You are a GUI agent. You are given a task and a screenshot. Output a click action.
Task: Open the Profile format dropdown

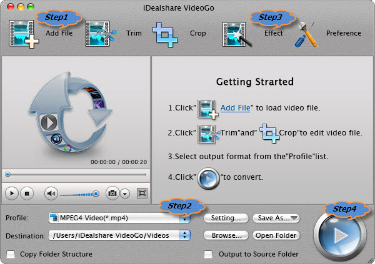119,218
